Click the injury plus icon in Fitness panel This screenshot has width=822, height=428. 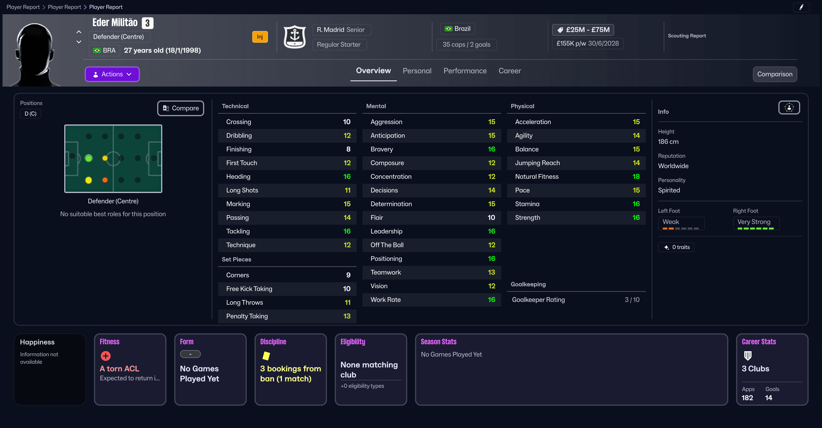105,356
